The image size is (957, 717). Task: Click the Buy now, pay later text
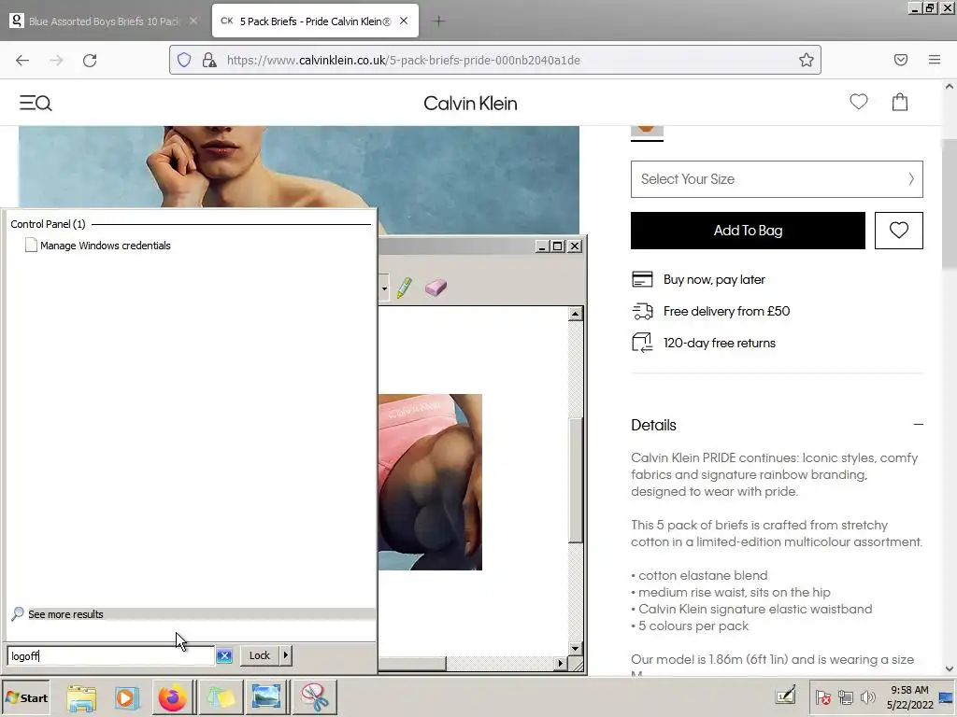click(714, 280)
